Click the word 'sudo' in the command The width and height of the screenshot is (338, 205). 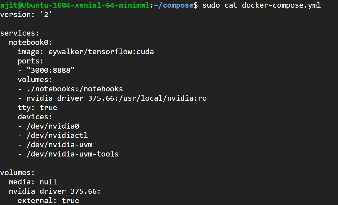point(211,5)
